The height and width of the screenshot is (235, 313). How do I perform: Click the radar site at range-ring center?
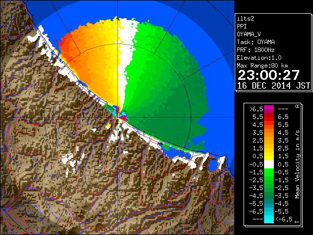coord(118,117)
